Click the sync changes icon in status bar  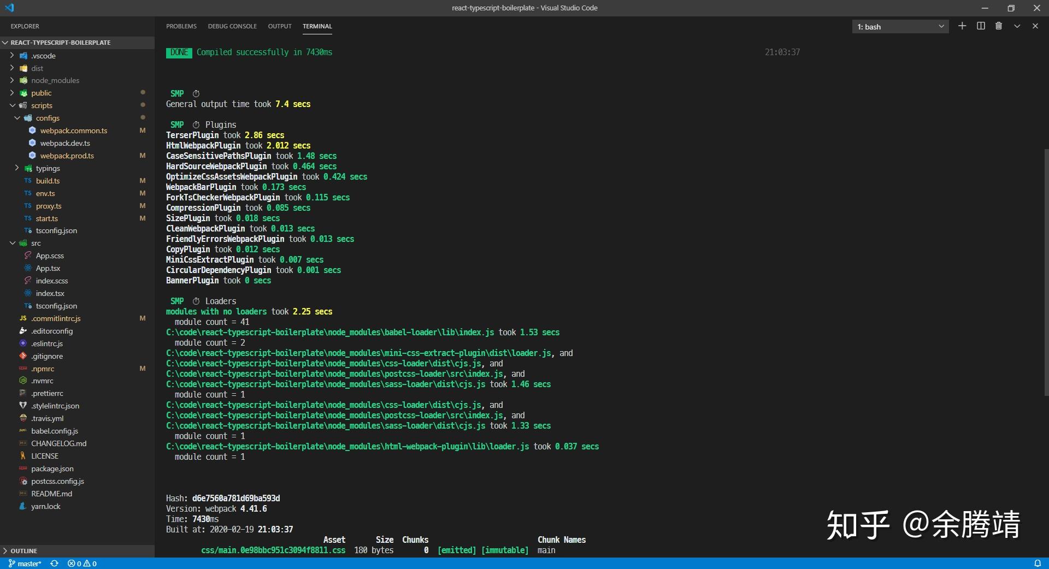pos(54,564)
